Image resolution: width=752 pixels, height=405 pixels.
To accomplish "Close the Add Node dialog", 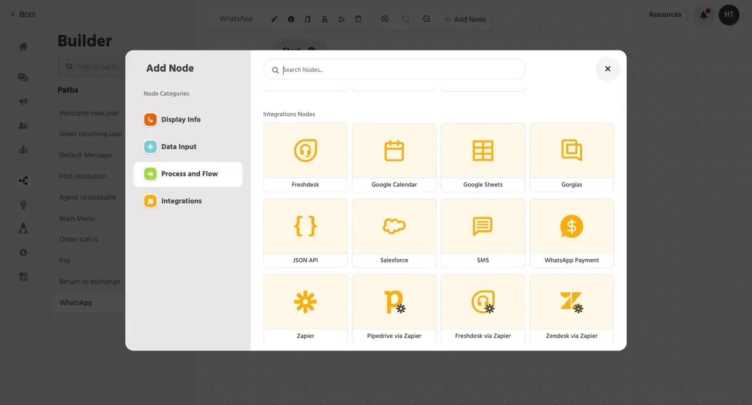I will click(607, 69).
